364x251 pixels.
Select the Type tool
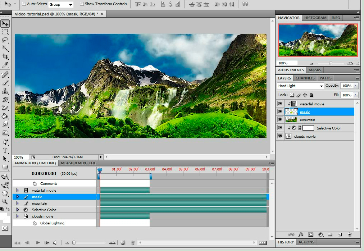coord(5,150)
